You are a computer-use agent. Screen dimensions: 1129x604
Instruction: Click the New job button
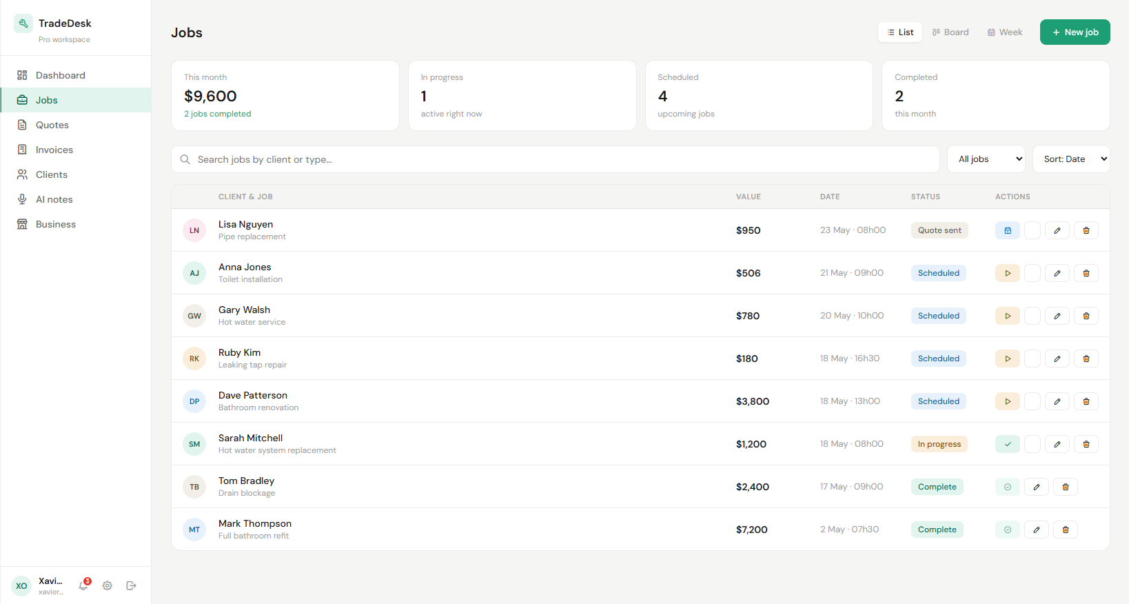coord(1075,32)
